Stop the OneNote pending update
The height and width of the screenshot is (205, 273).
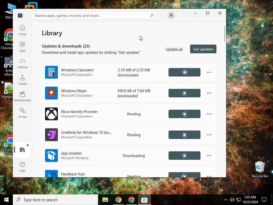(x=184, y=135)
